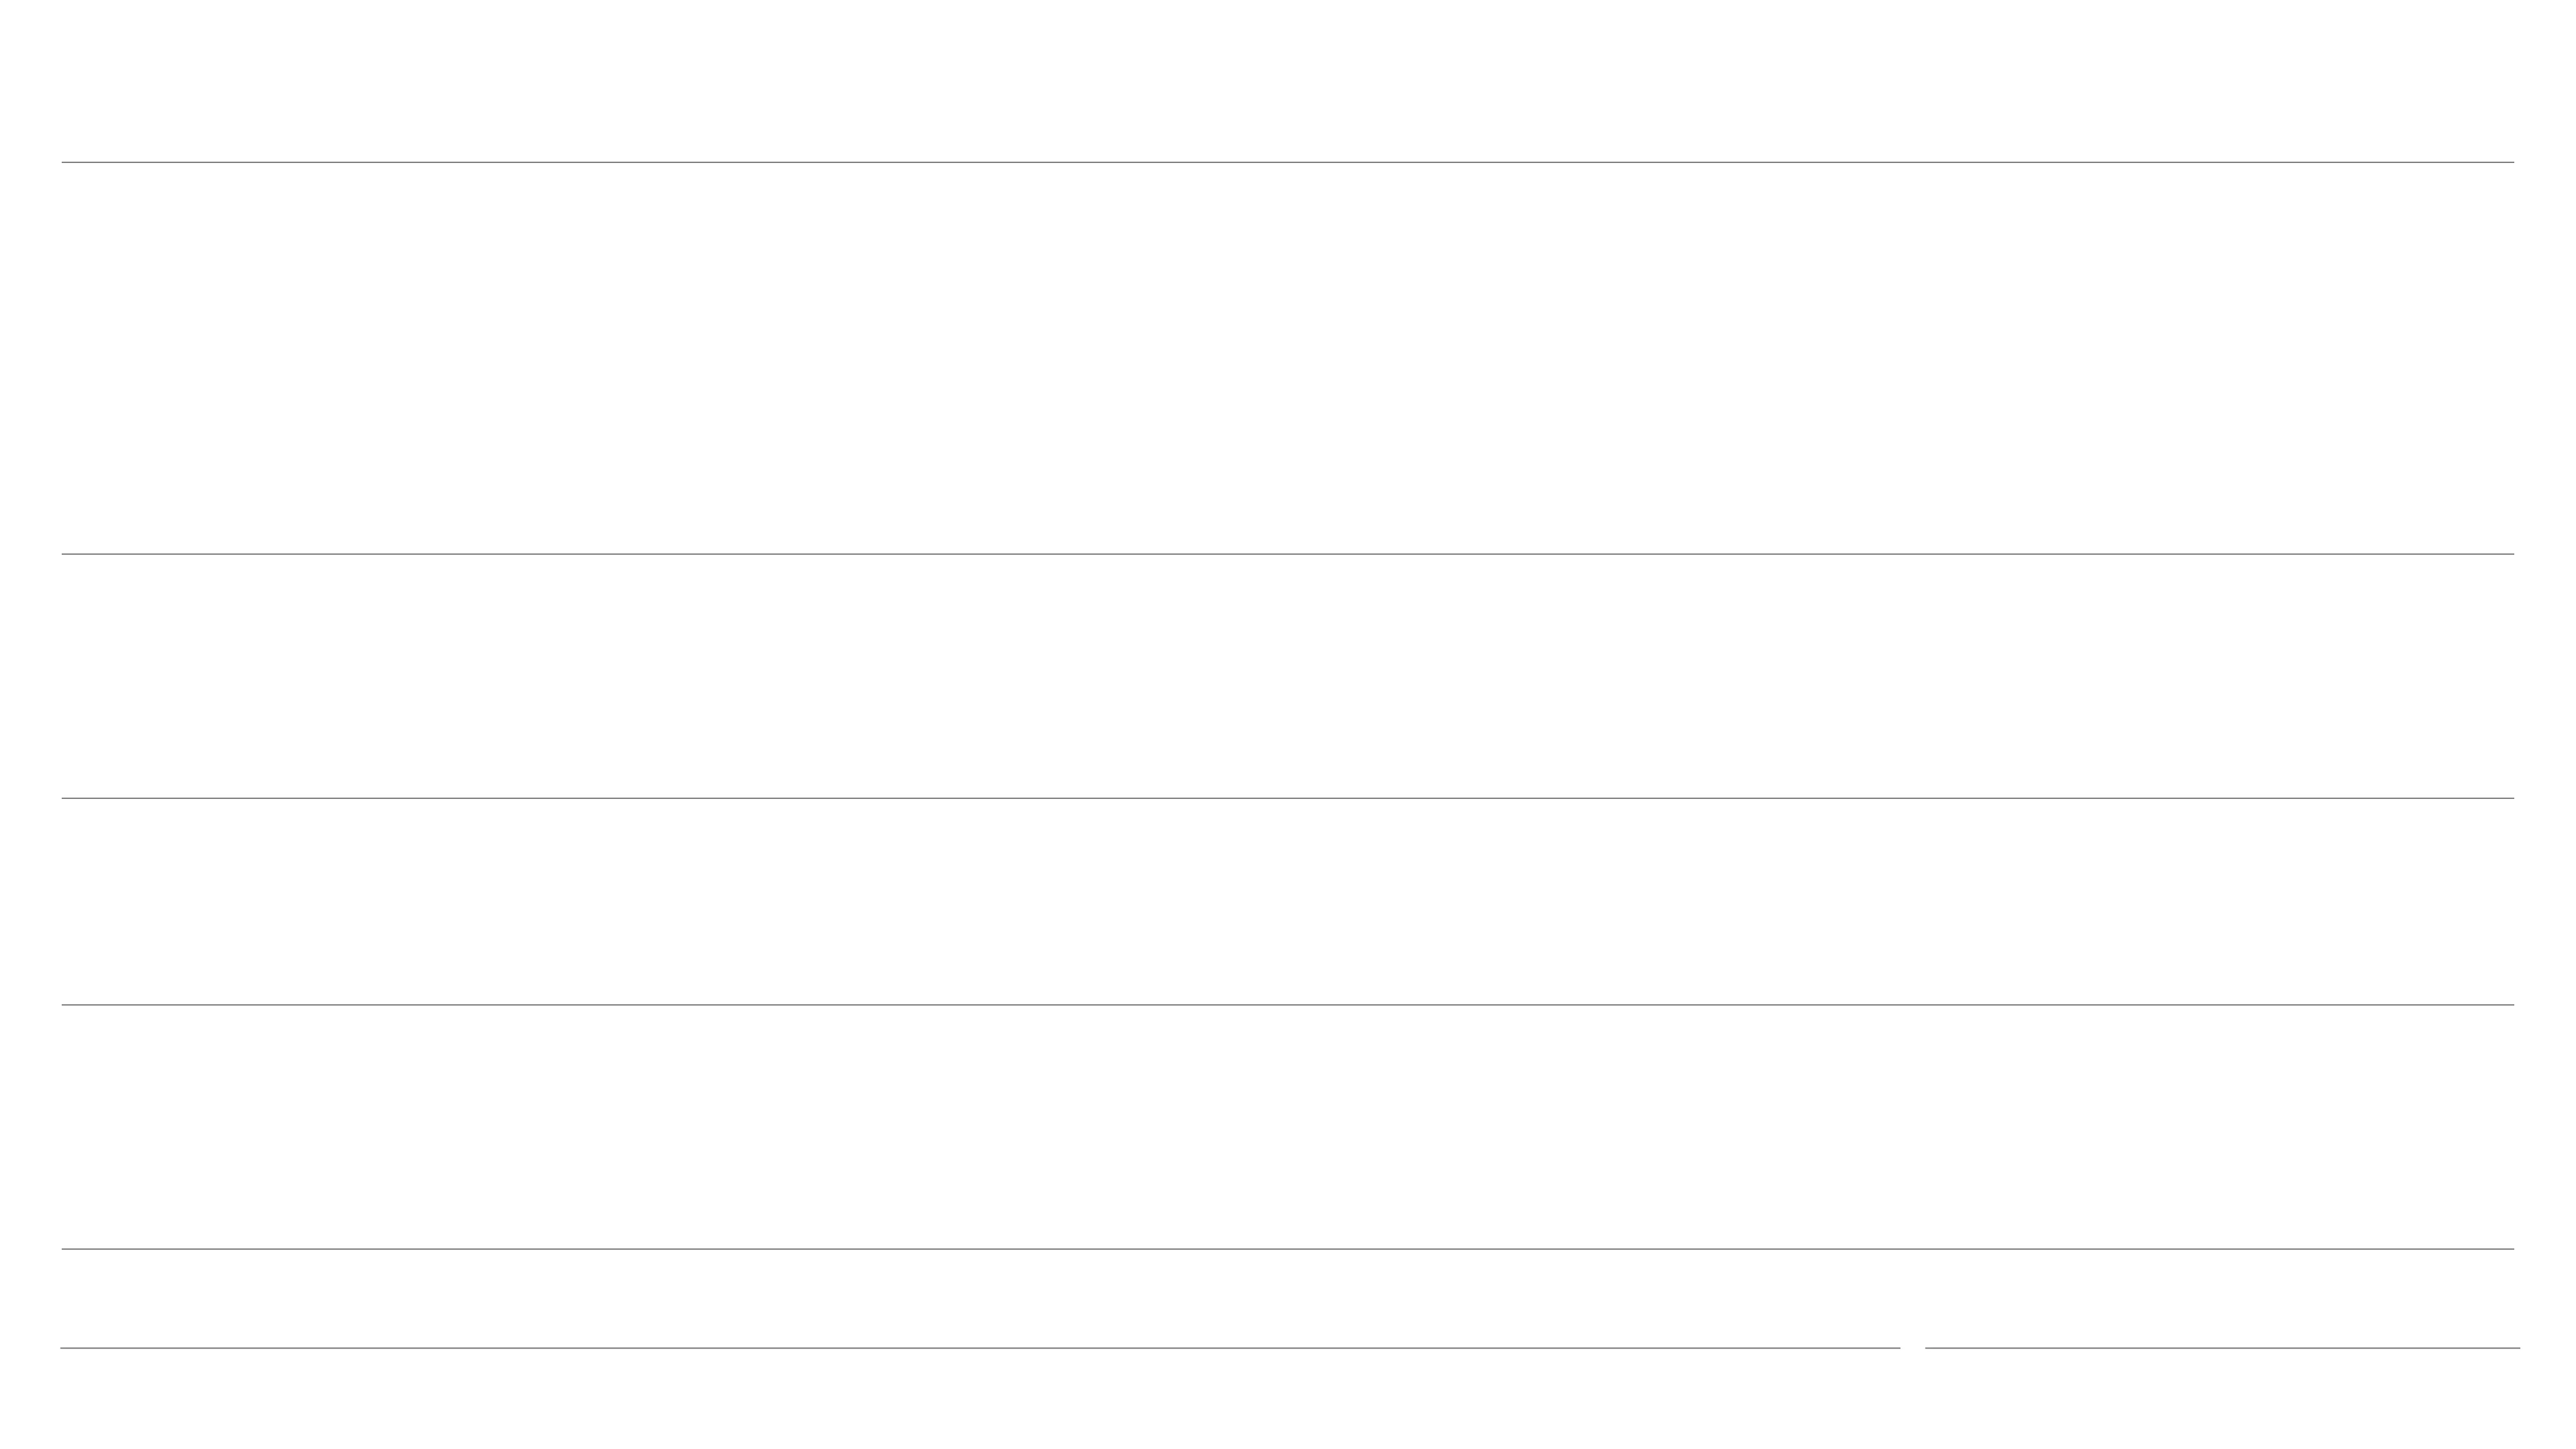Click the short bottom-right divider line segment
Viewport: 2576px width, 1449px height.
tap(2222, 1348)
